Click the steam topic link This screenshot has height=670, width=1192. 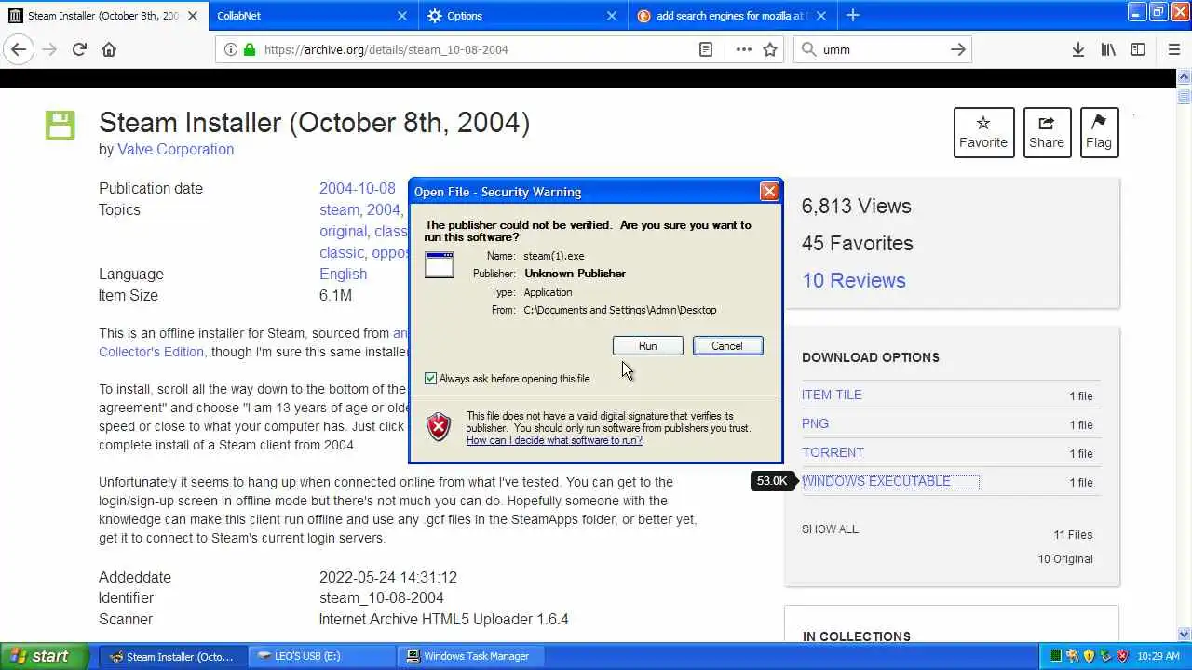pos(339,209)
